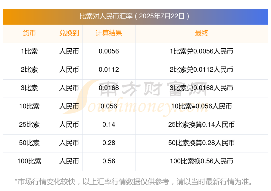Select the value 0.0168 in results column

(x=109, y=88)
